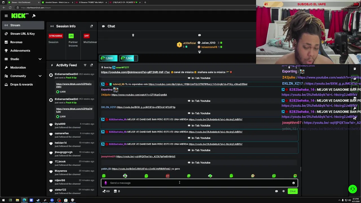Open a new browser tab
The height and width of the screenshot is (203, 361).
point(145,2)
